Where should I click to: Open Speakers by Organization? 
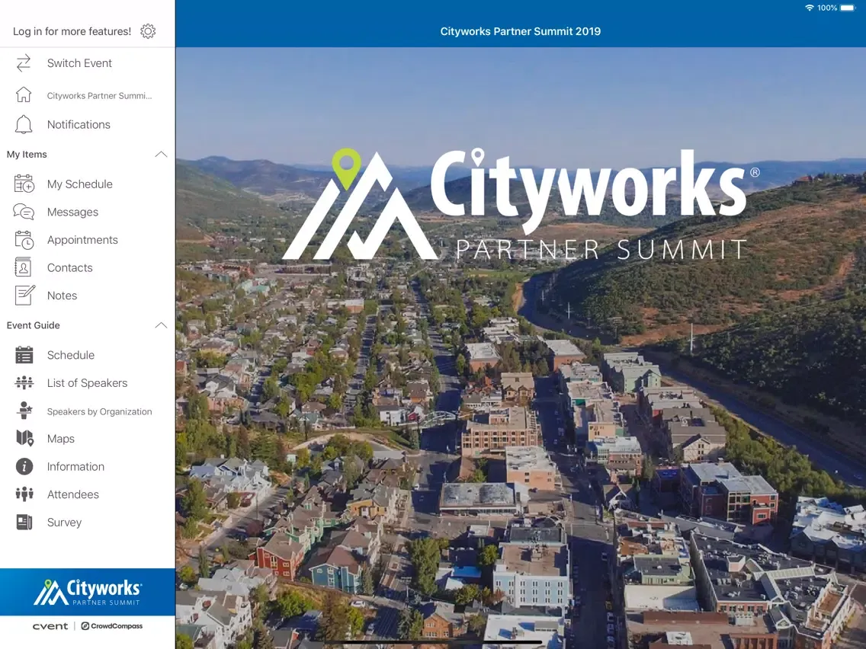[x=88, y=411]
